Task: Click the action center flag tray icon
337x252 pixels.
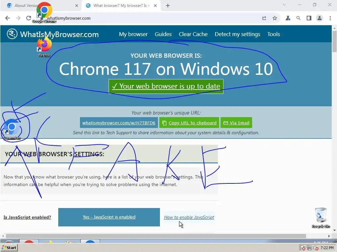Action: coord(303,248)
